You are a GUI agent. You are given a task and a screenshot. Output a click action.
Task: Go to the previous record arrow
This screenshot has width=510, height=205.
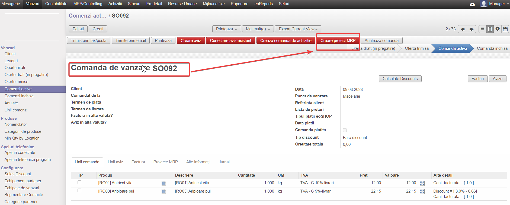click(463, 29)
